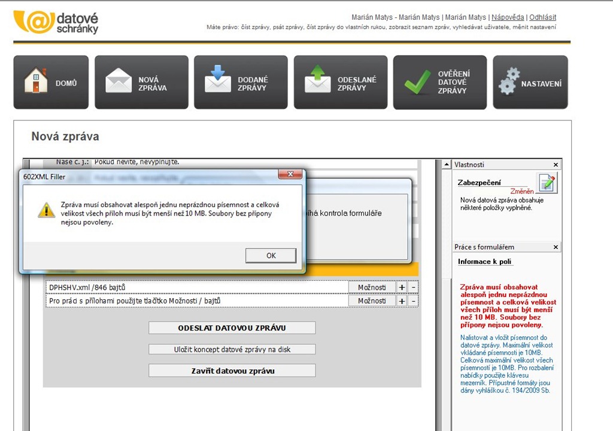The image size is (613, 431).
Task: Click the green arrow envelope icon
Action: pyautogui.click(x=317, y=79)
